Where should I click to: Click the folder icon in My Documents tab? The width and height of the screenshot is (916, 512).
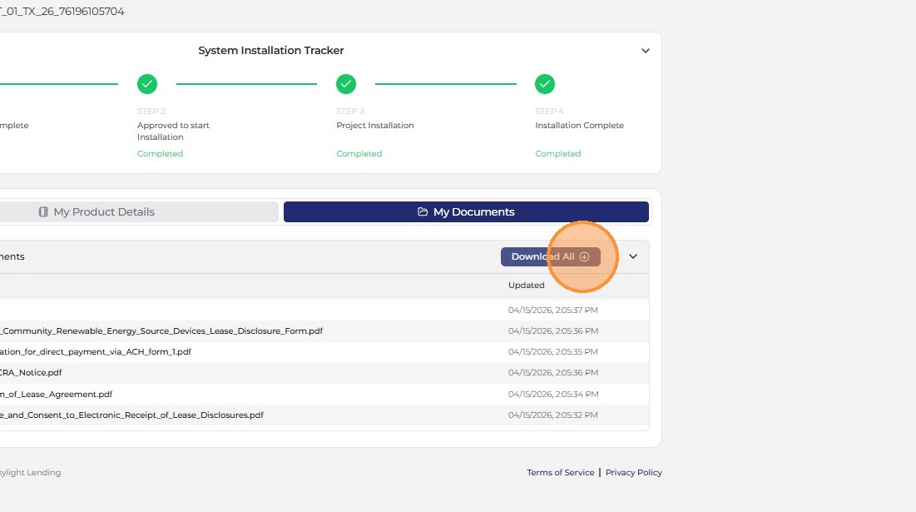(x=423, y=211)
